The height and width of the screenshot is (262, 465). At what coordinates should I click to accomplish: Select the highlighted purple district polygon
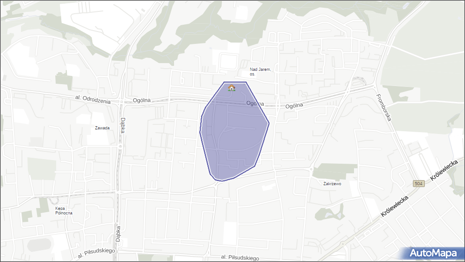click(x=233, y=137)
